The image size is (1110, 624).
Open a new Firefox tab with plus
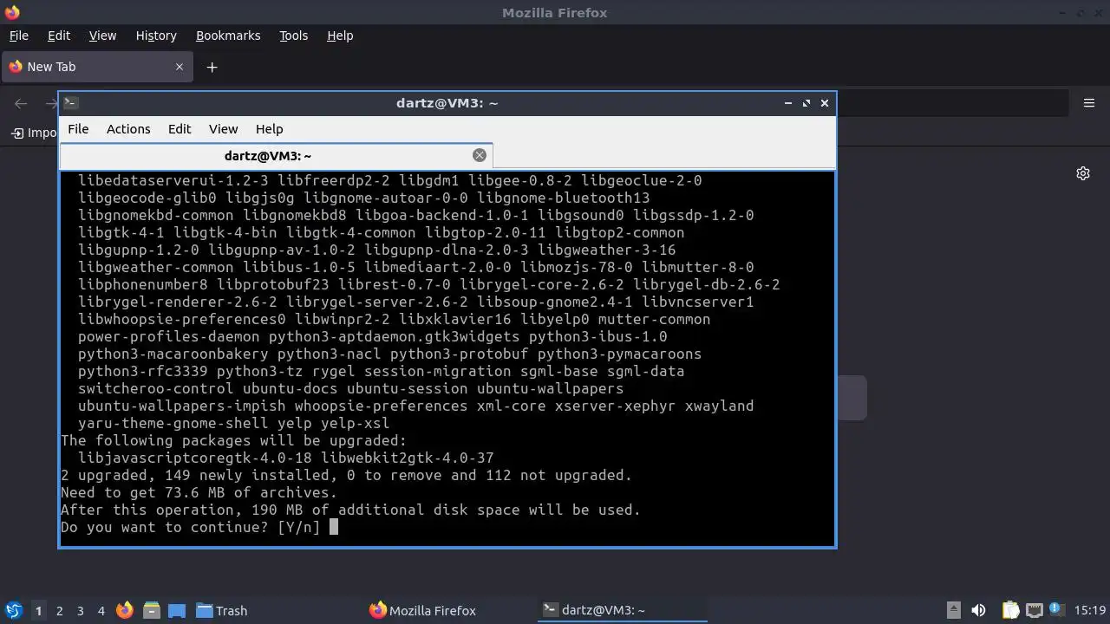click(212, 67)
